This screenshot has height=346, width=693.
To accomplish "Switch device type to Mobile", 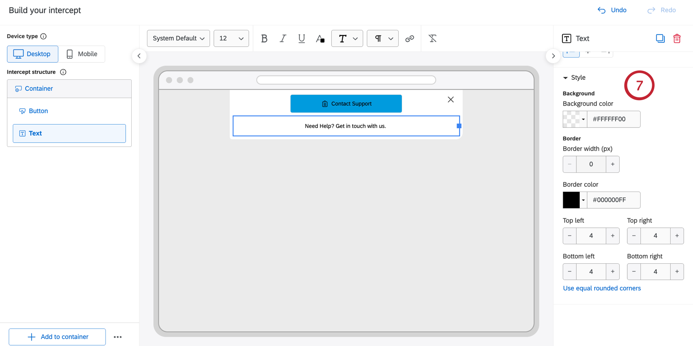I will (82, 54).
